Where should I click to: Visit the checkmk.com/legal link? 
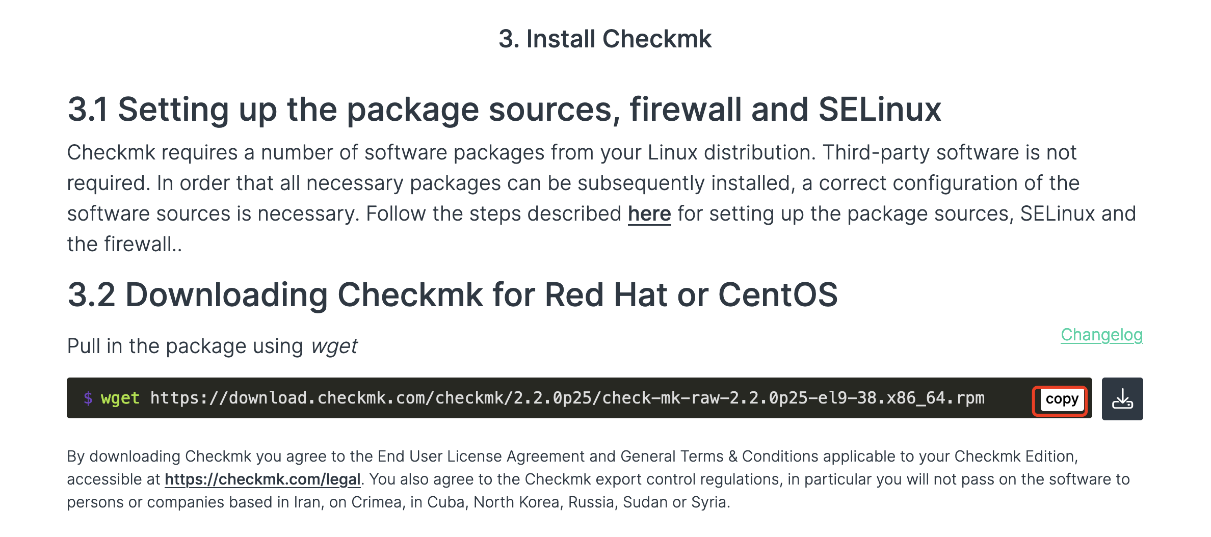point(262,479)
